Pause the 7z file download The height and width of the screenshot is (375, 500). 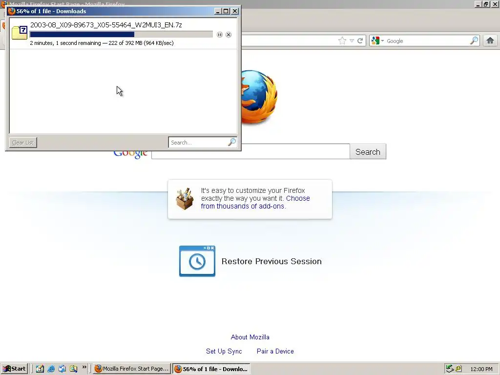(220, 35)
